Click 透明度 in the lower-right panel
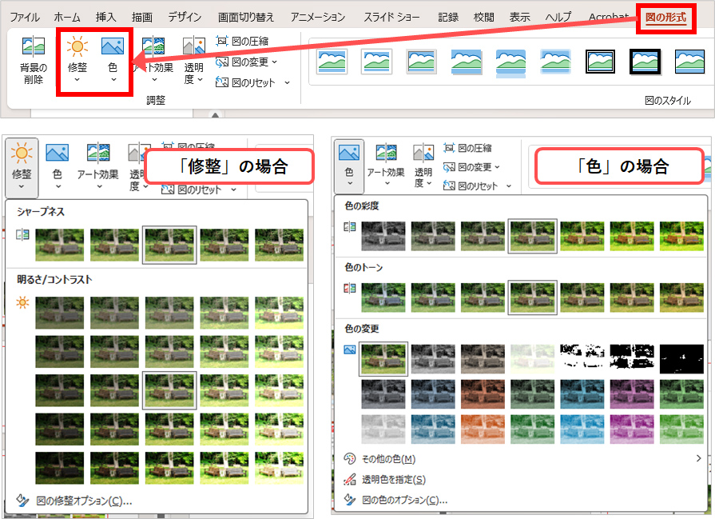The image size is (715, 519). click(423, 166)
